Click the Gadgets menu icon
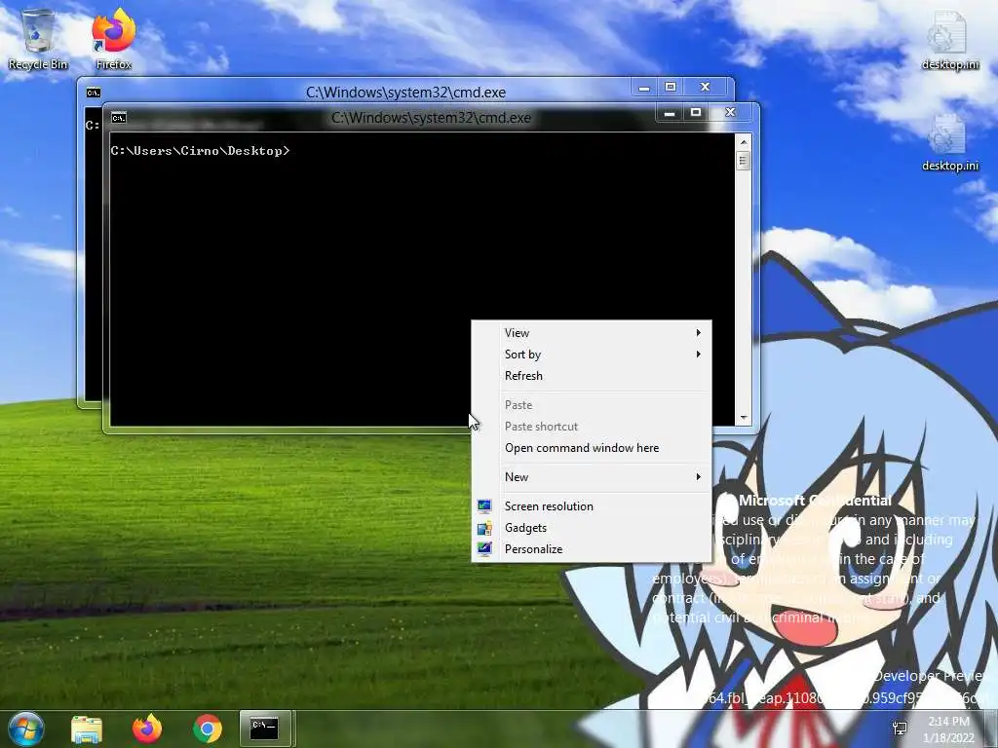998x748 pixels. (484, 528)
